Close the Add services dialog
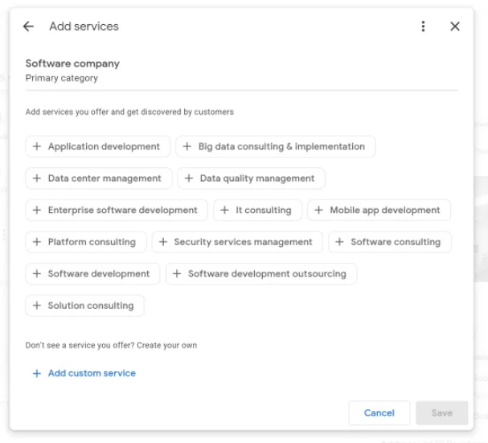Image resolution: width=488 pixels, height=443 pixels. [455, 27]
